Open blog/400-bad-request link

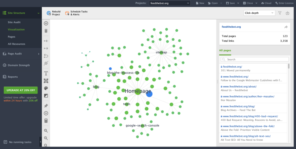tap(250, 116)
